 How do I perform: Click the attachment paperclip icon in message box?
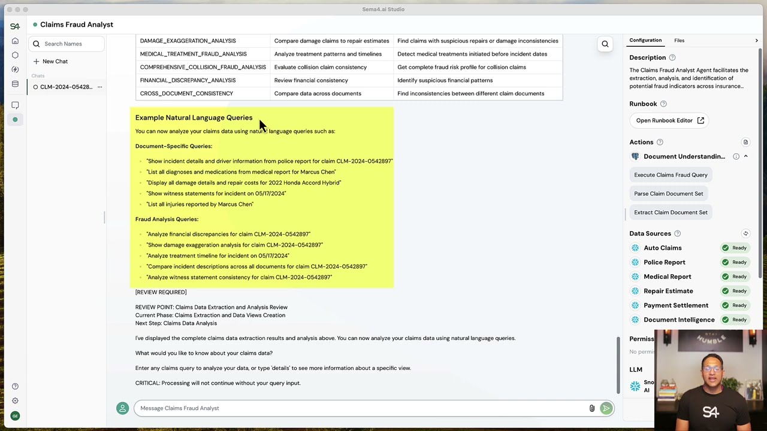pos(591,408)
